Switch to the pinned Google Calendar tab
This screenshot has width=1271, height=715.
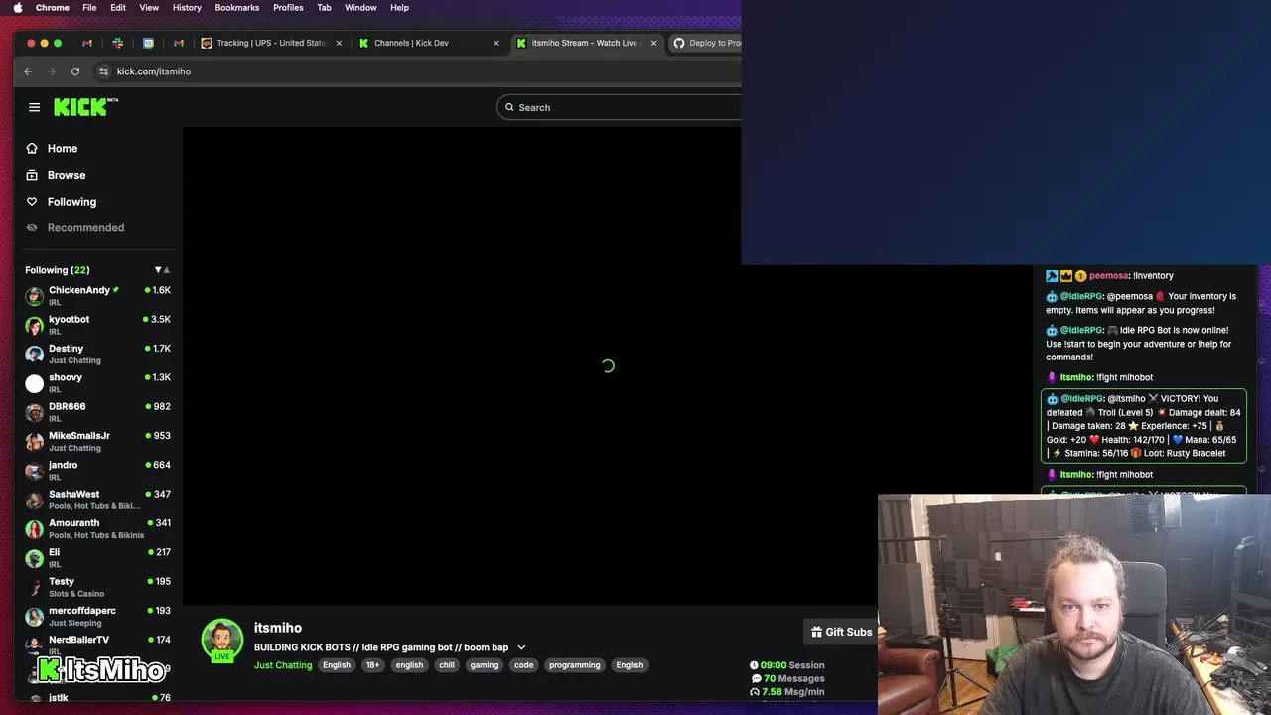point(148,43)
